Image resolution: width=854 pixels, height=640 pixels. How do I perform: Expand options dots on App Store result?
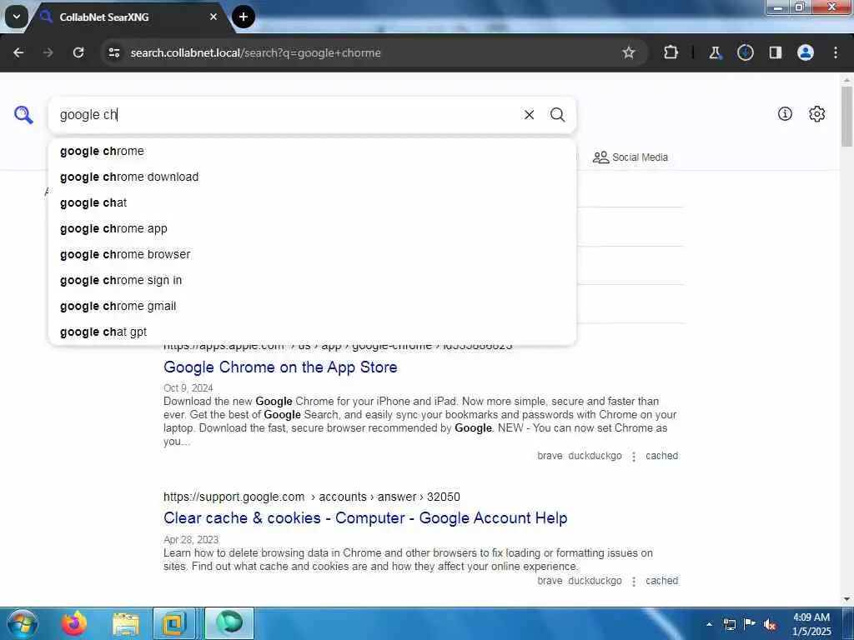(634, 457)
